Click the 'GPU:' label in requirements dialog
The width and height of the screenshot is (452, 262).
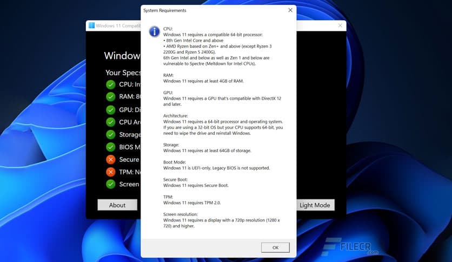pyautogui.click(x=168, y=93)
